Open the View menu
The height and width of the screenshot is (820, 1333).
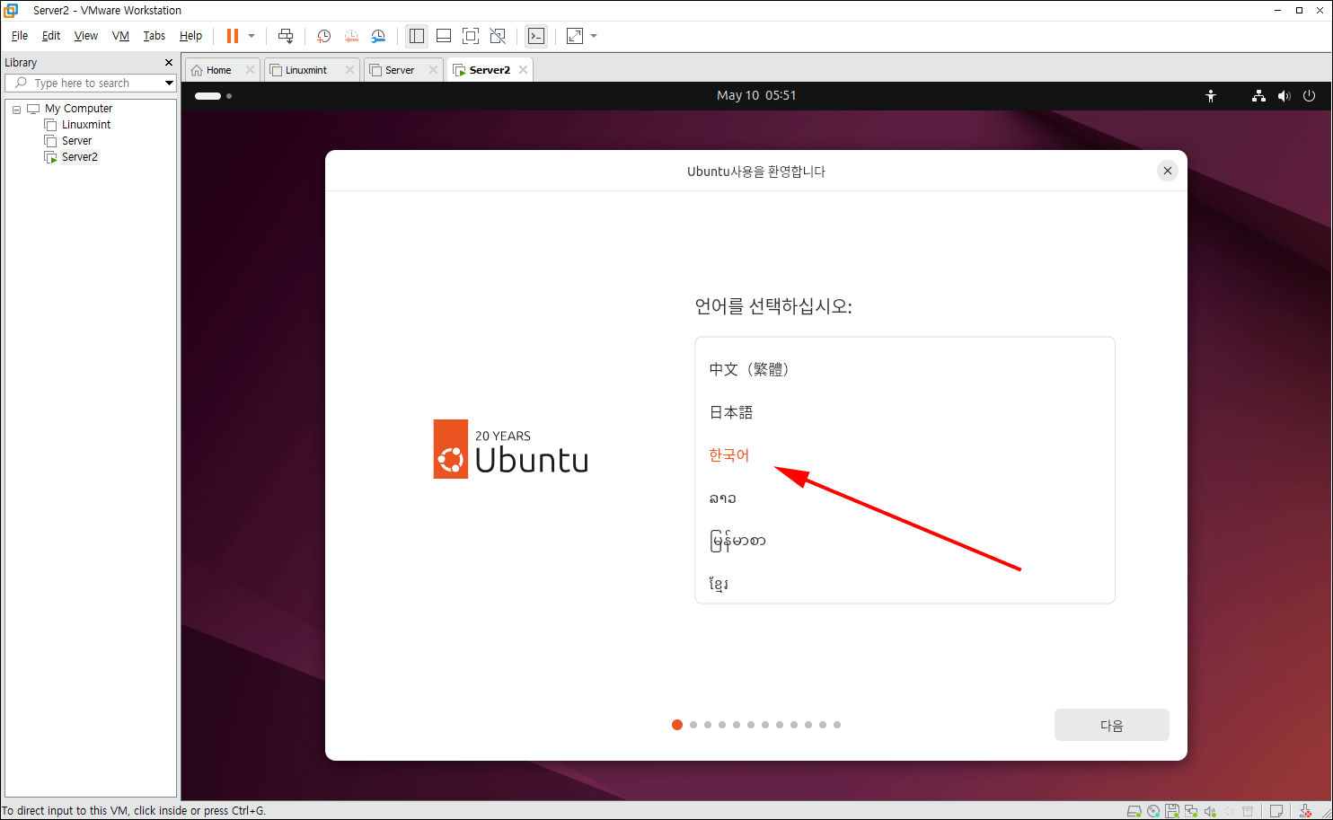pyautogui.click(x=86, y=36)
